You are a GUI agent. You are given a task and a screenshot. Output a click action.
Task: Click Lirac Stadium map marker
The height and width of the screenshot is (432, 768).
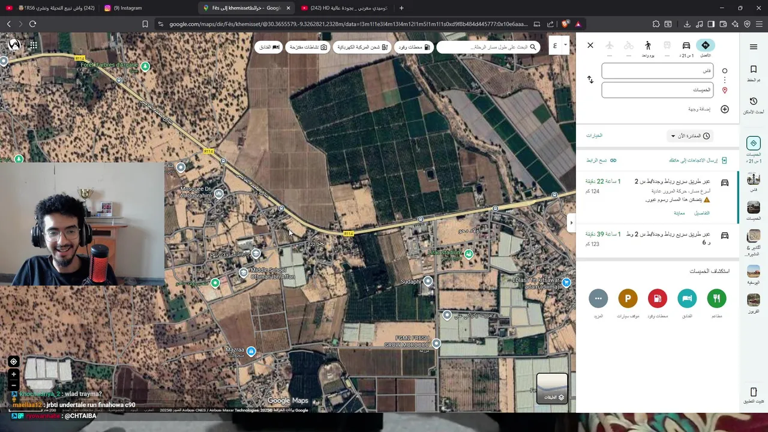point(469,254)
